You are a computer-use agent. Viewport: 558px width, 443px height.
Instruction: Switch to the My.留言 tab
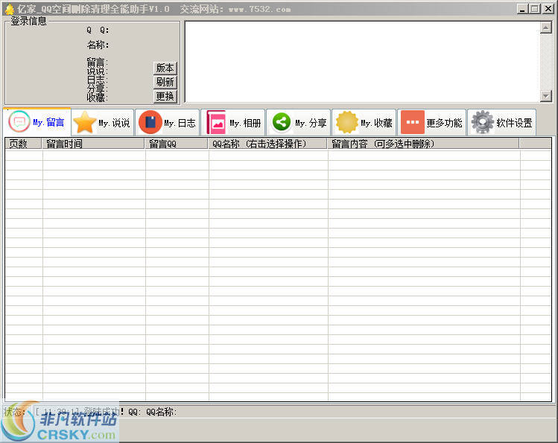click(37, 122)
